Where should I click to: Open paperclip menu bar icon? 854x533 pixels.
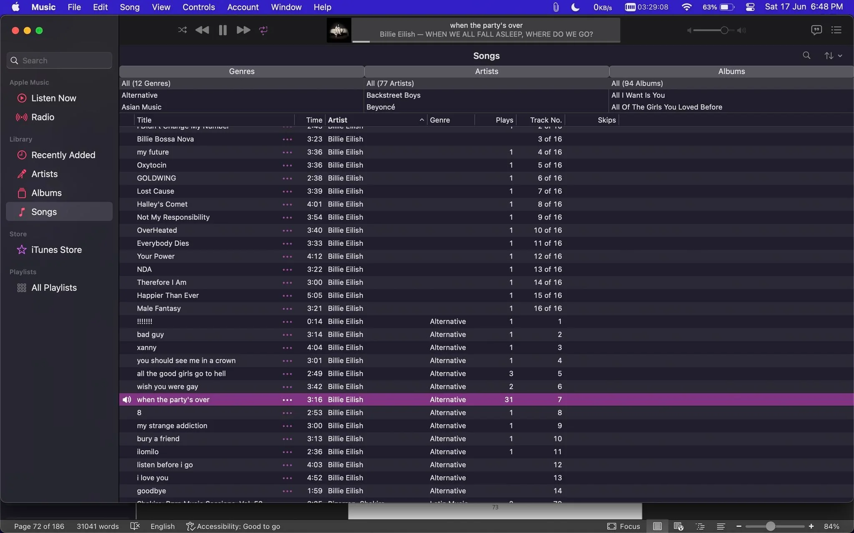(x=556, y=7)
